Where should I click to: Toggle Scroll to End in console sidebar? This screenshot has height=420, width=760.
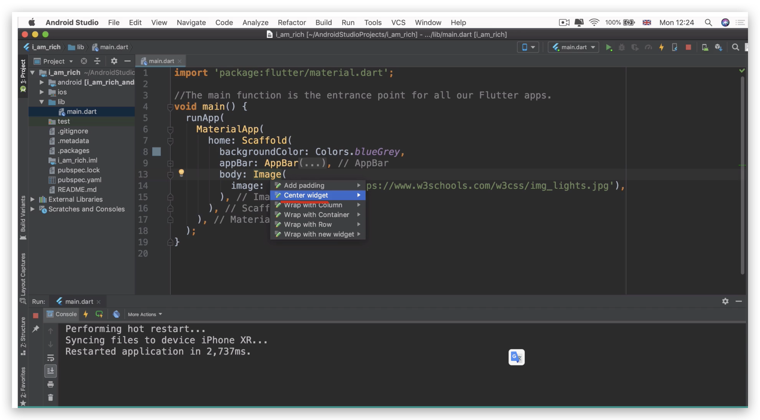pyautogui.click(x=50, y=371)
